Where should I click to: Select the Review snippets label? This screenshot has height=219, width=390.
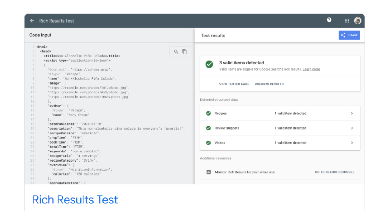pos(227,128)
